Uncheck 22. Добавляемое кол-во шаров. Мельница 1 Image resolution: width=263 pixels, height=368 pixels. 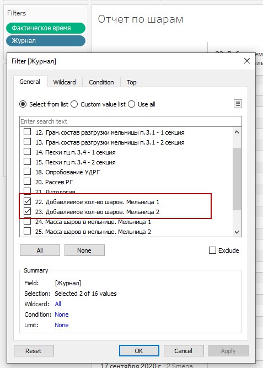(27, 201)
